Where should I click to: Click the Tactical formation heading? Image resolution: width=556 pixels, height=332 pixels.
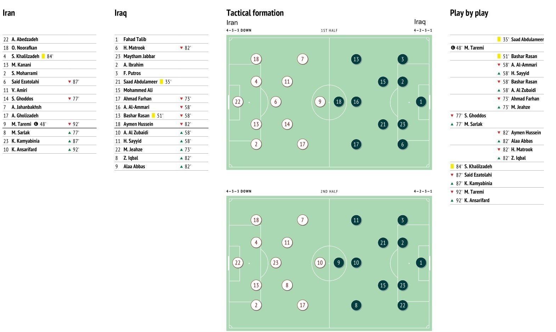255,13
